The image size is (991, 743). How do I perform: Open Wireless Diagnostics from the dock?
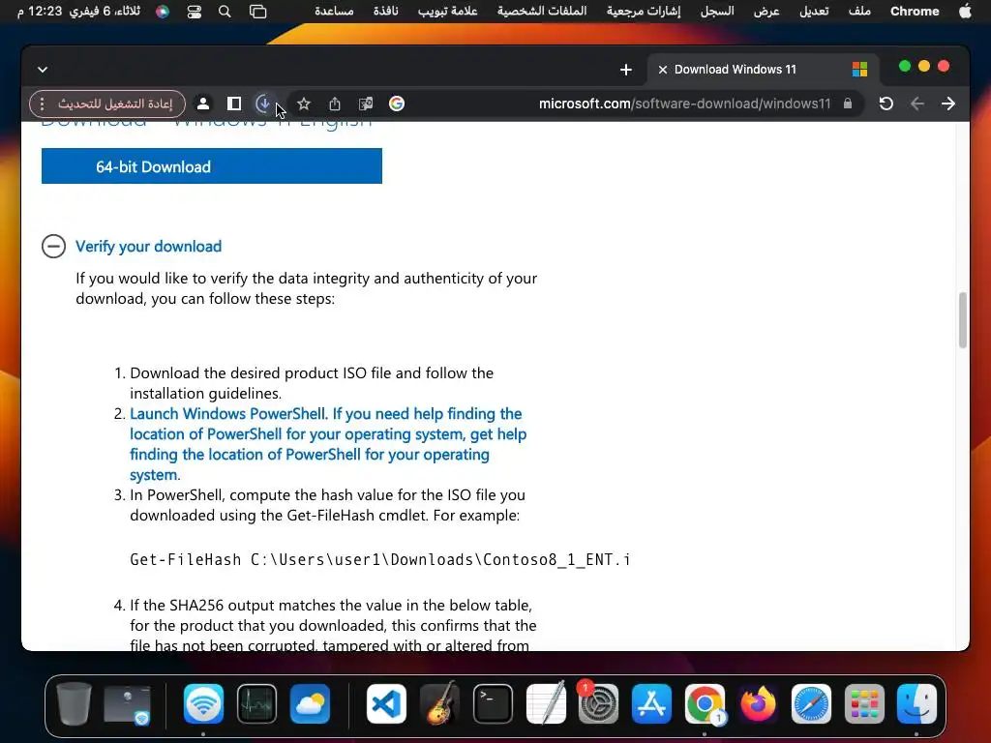pos(203,703)
